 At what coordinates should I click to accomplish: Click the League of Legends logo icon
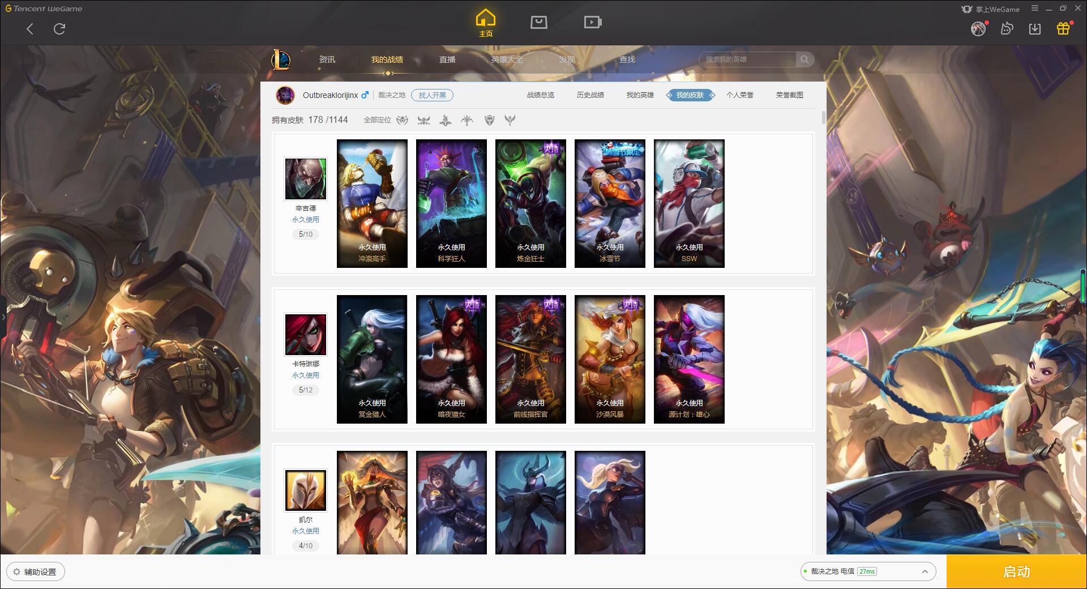(281, 59)
